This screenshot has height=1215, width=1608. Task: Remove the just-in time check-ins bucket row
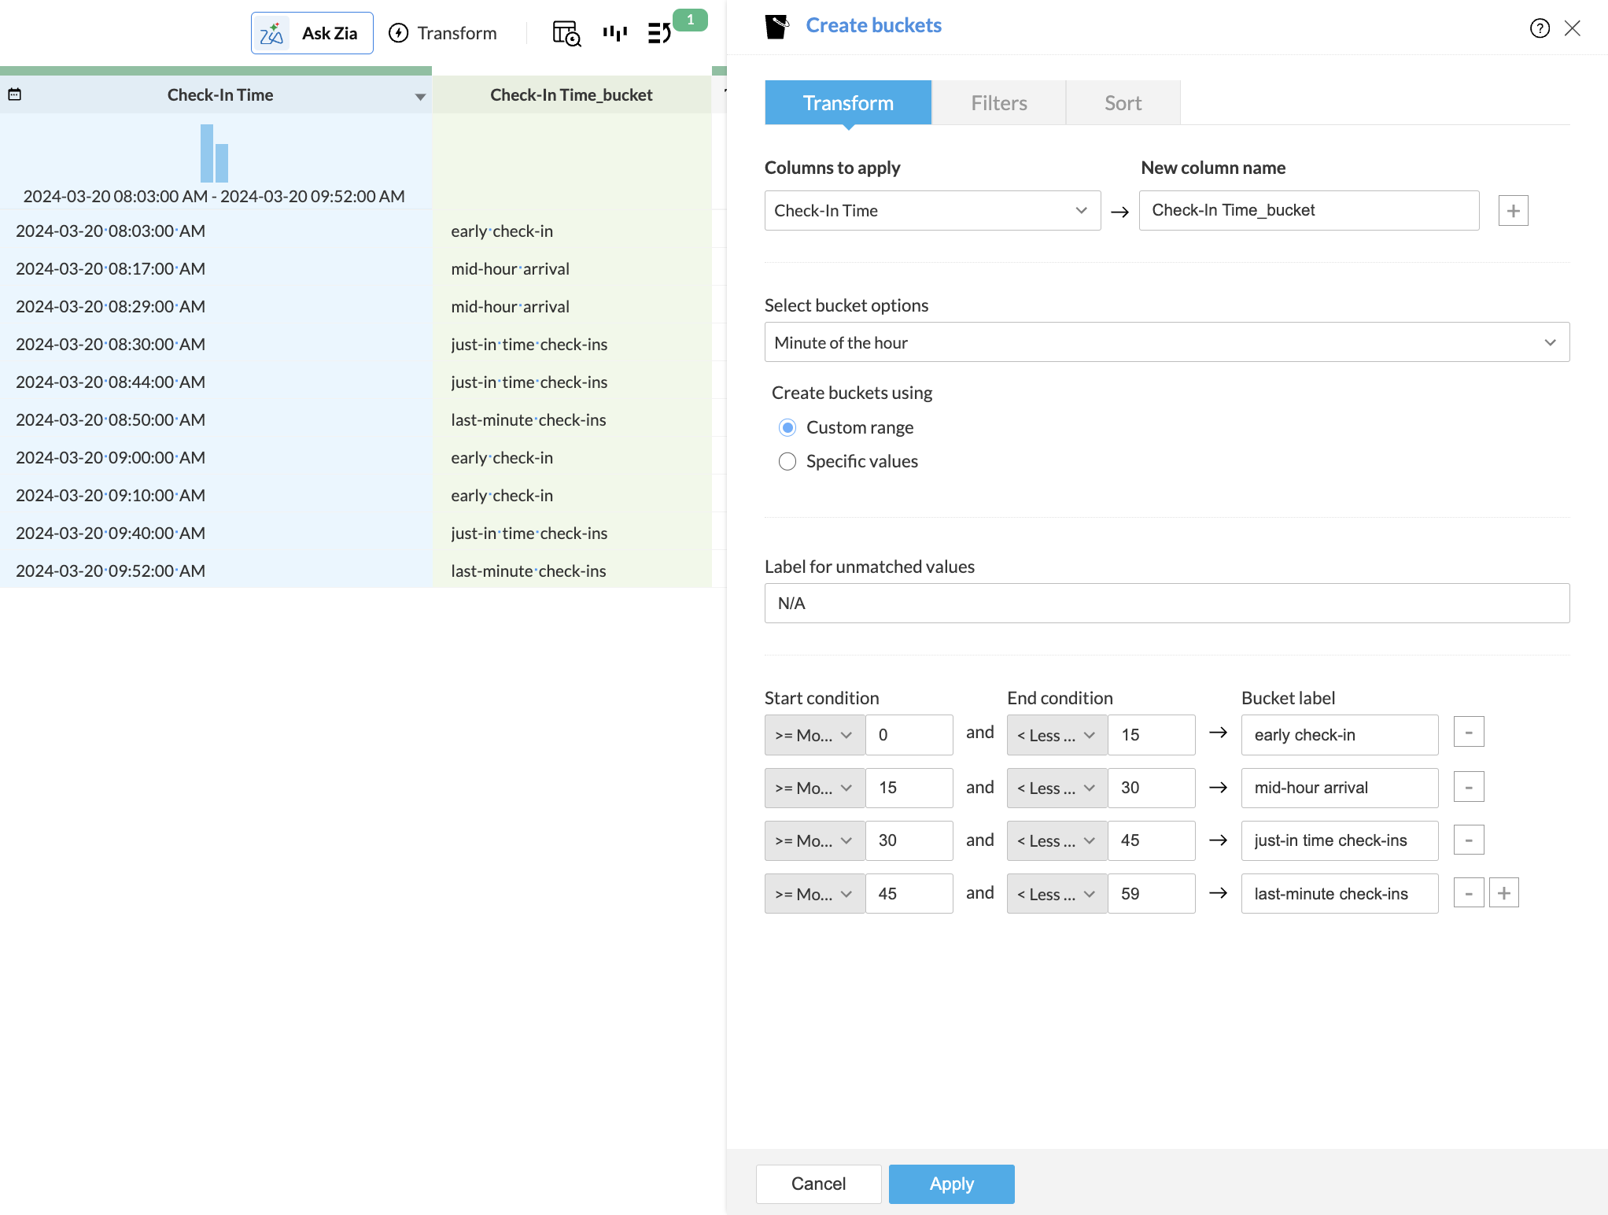1468,840
